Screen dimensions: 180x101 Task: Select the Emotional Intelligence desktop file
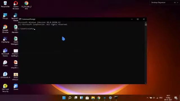coord(15,53)
